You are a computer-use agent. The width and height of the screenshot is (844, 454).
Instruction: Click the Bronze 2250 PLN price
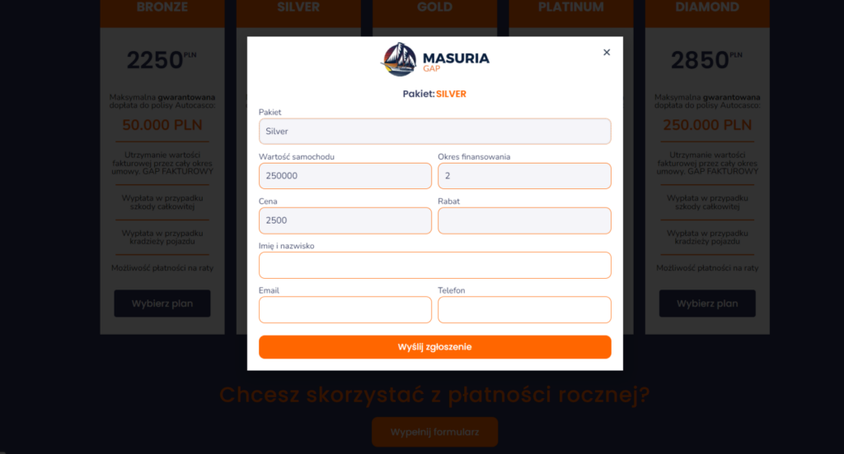162,60
